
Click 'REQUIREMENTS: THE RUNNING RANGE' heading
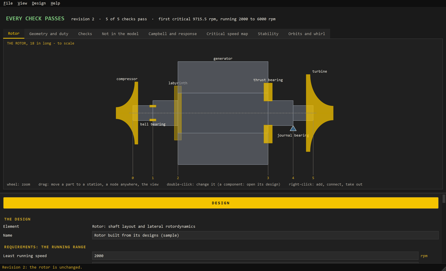pos(45,247)
